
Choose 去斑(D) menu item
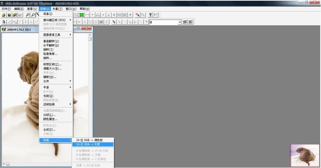pos(56,96)
